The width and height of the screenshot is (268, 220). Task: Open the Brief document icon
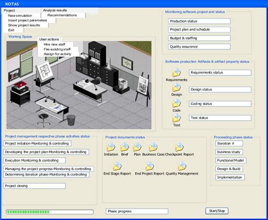(x=124, y=147)
